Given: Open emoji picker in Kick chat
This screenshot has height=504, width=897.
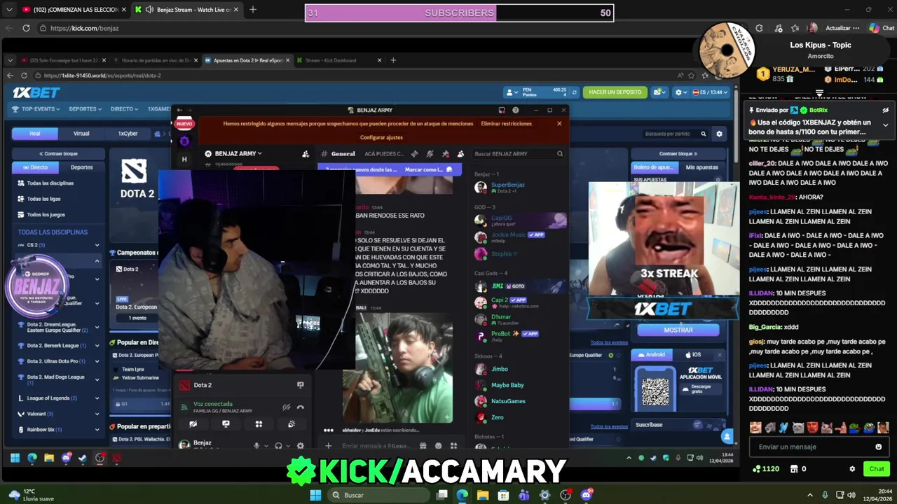Looking at the screenshot, I should coord(878,447).
